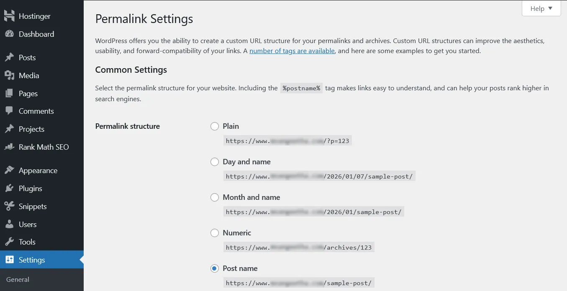Click the Media library icon
The width and height of the screenshot is (567, 291).
[9, 75]
